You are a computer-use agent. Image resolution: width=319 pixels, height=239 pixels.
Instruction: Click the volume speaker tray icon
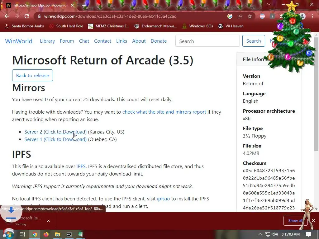pos(275,234)
